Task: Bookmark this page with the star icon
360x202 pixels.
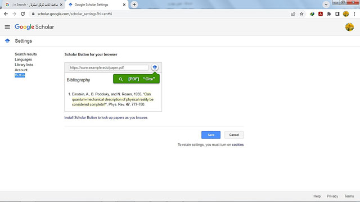Action: tap(301, 14)
